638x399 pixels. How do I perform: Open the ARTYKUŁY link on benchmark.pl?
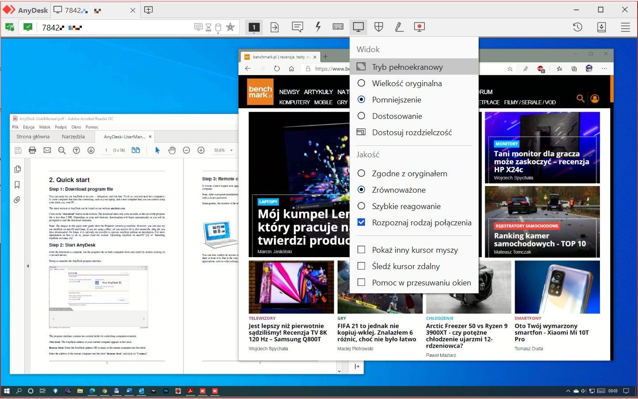pos(319,92)
